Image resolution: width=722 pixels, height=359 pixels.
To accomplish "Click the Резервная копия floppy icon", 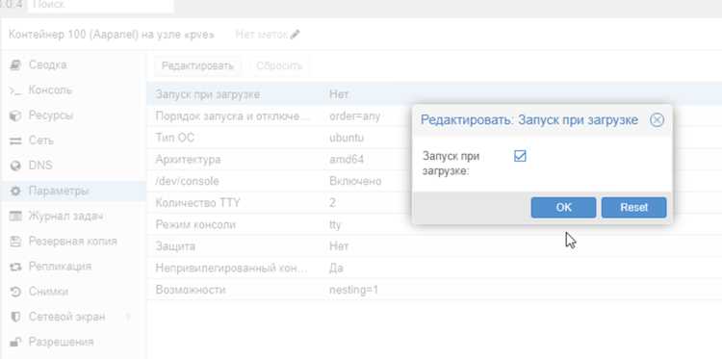I will 15,242.
